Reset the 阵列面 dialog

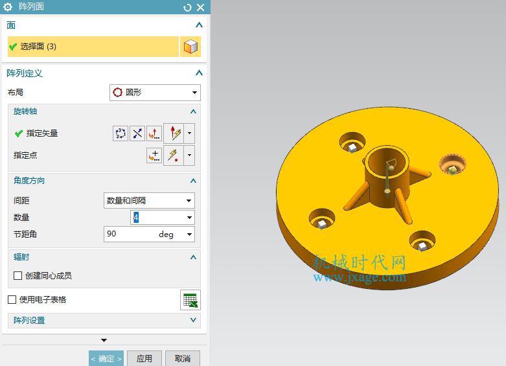pyautogui.click(x=187, y=7)
